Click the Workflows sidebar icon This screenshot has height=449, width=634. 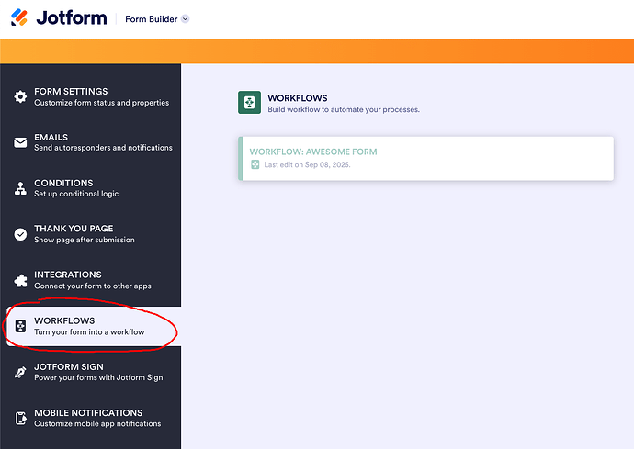[x=20, y=326]
